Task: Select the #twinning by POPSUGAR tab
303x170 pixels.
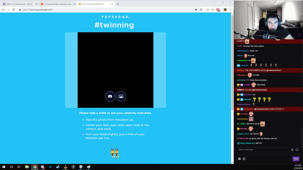Action: click(x=95, y=4)
